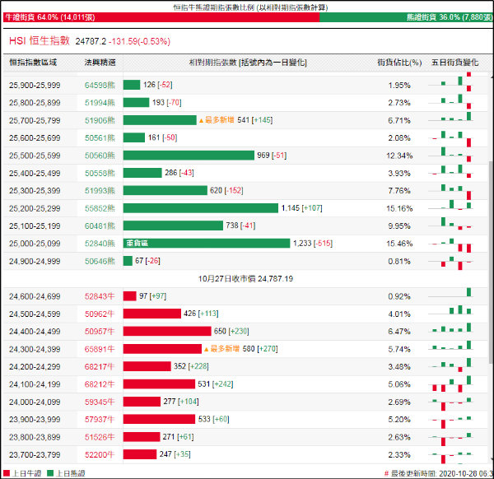The height and width of the screenshot is (479, 494).
Task: Click the 恒指指數區域 column header
Action: (x=33, y=63)
